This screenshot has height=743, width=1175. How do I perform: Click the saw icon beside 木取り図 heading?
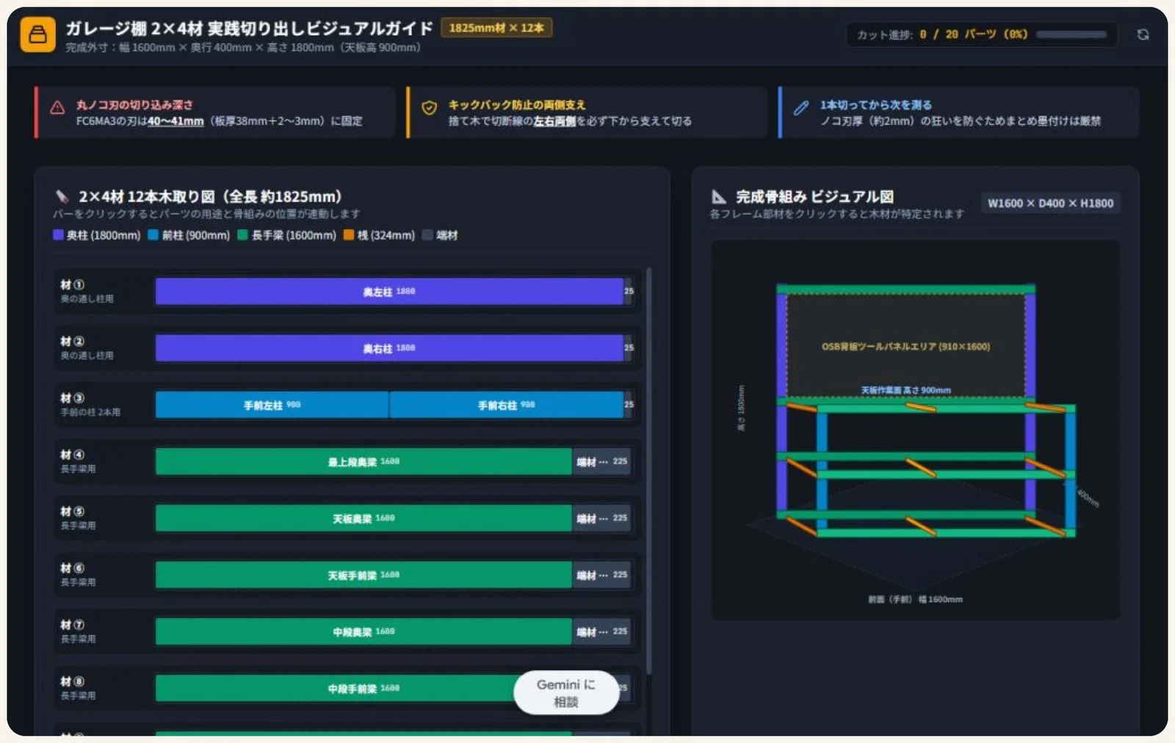62,196
